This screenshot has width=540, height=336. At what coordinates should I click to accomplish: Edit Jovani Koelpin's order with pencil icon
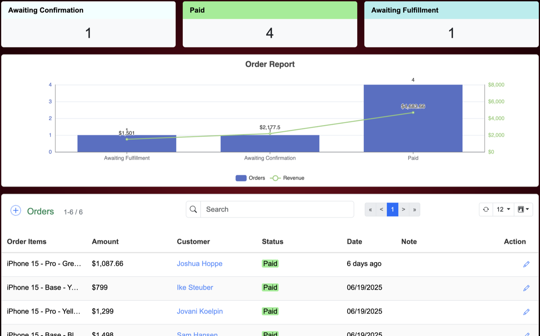point(526,312)
